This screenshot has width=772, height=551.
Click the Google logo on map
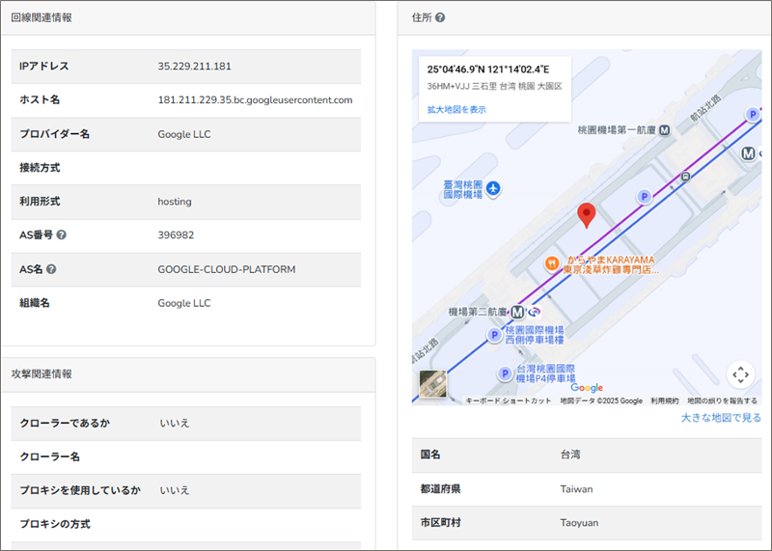point(586,388)
